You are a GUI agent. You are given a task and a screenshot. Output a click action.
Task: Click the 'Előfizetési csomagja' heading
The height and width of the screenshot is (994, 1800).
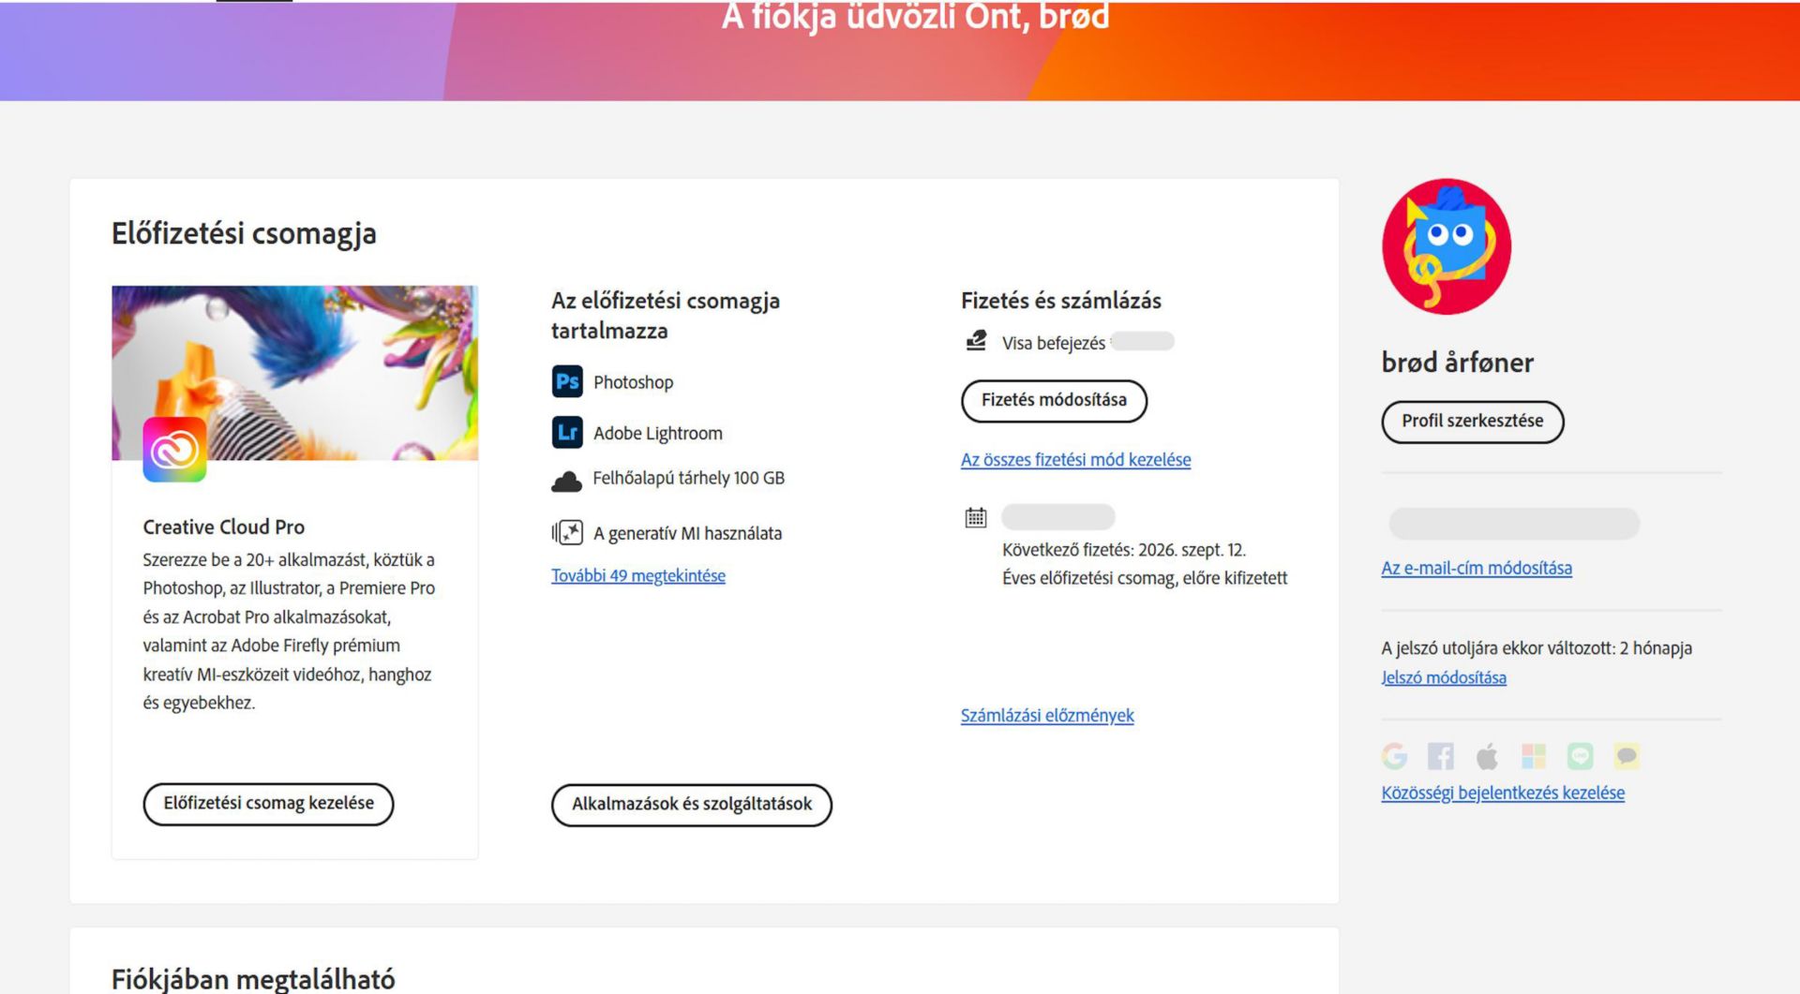244,233
